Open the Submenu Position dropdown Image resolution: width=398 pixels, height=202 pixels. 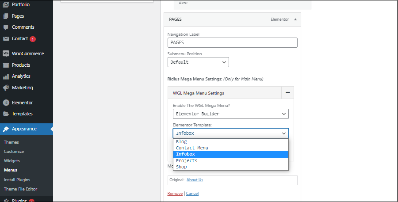pyautogui.click(x=198, y=62)
